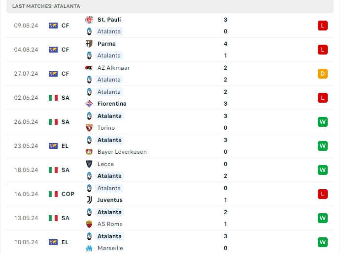
Task: Click the green W badge for Torino match
Action: click(323, 122)
